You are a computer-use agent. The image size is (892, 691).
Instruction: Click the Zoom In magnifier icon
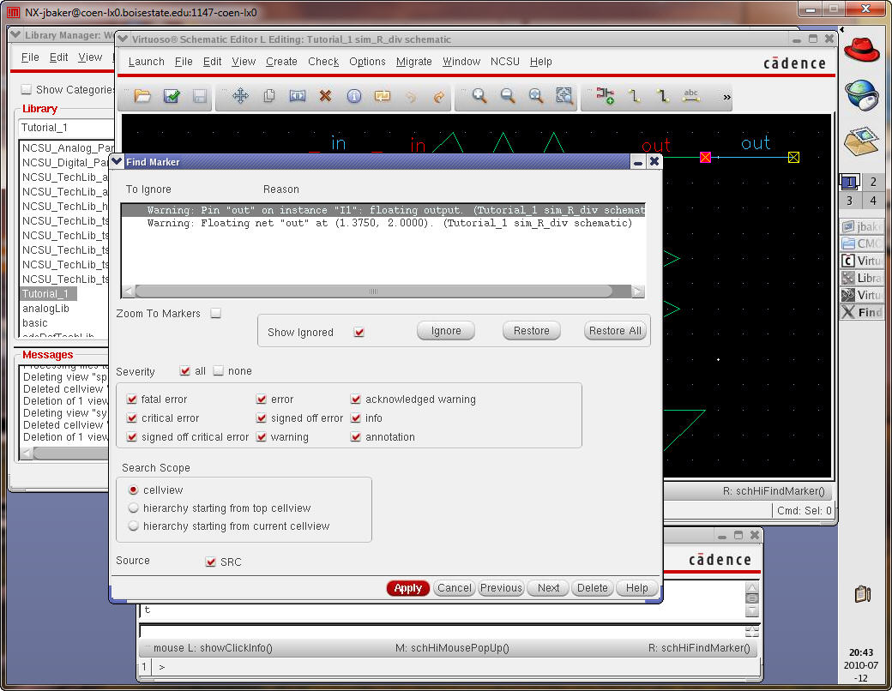pos(479,96)
